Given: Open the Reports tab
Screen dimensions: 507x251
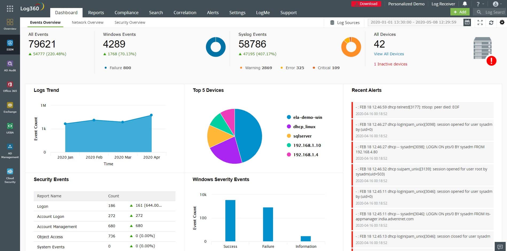Looking at the screenshot, I should coord(96,13).
